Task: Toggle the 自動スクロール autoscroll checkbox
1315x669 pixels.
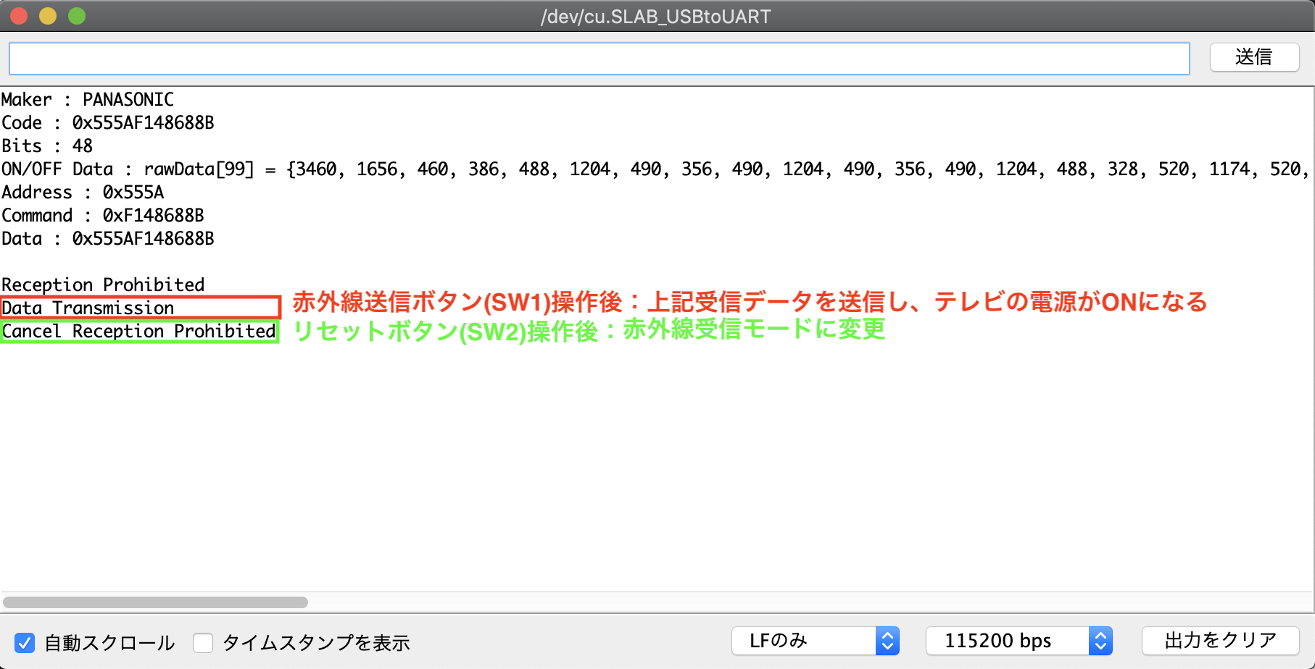Action: 25,643
